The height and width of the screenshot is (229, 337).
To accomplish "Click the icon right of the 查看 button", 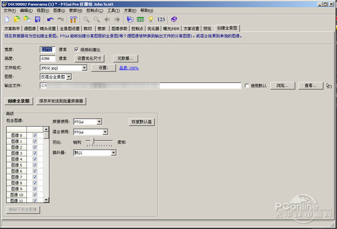I will coord(329,86).
